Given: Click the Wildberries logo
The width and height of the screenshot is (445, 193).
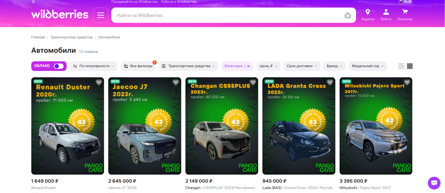Looking at the screenshot, I should click(60, 15).
